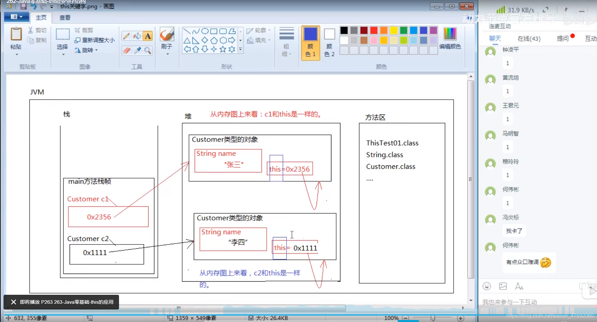Select the Color picker eyedropper tool
Image resolution: width=597 pixels, height=322 pixels.
click(137, 50)
